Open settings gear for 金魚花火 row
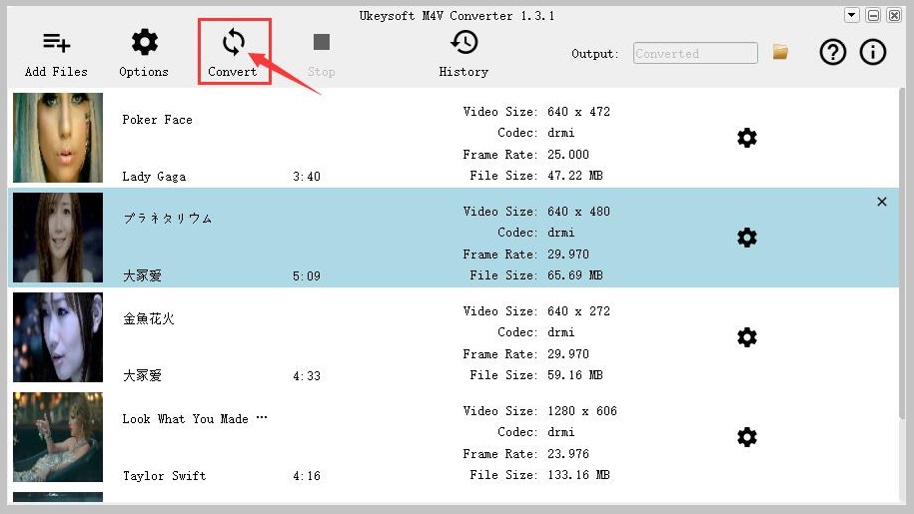Image resolution: width=914 pixels, height=514 pixels. coord(747,337)
